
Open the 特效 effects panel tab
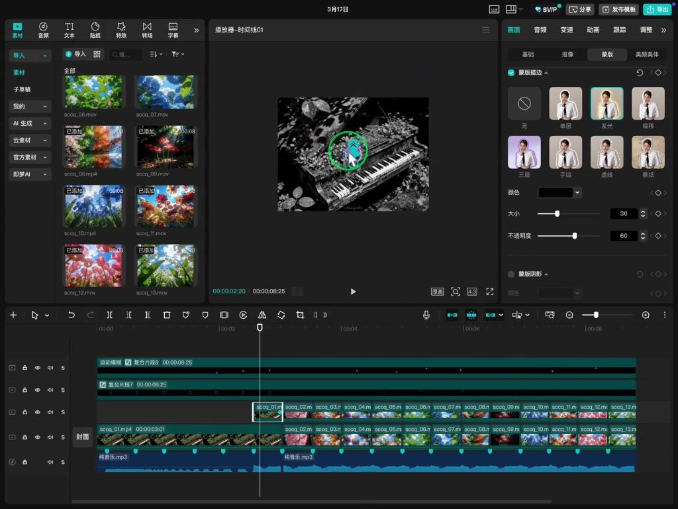(121, 30)
